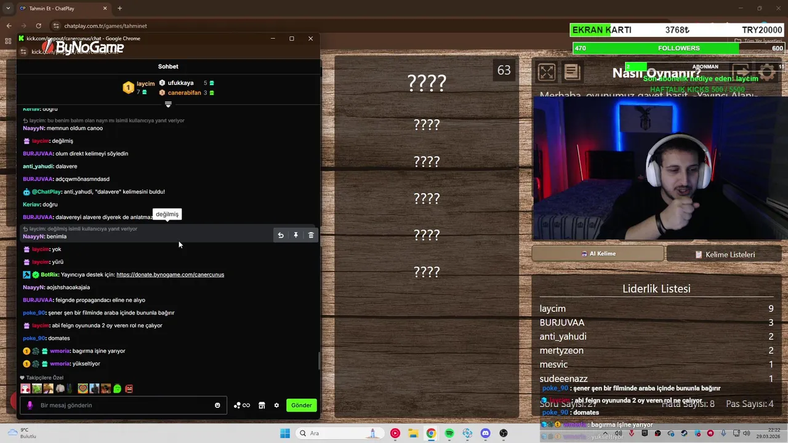Click 'Bir mesaj gönderin' message field

(x=123, y=405)
